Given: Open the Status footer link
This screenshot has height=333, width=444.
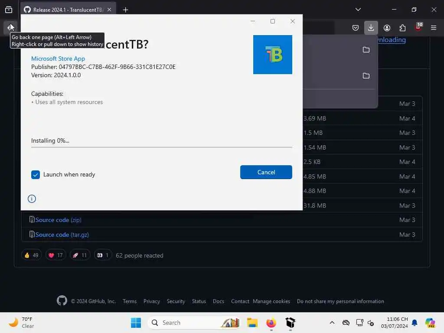Looking at the screenshot, I should (x=199, y=301).
